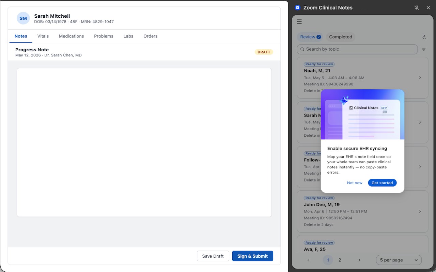
Task: Unpin the Zoom Clinical Notes panel
Action: (x=417, y=8)
